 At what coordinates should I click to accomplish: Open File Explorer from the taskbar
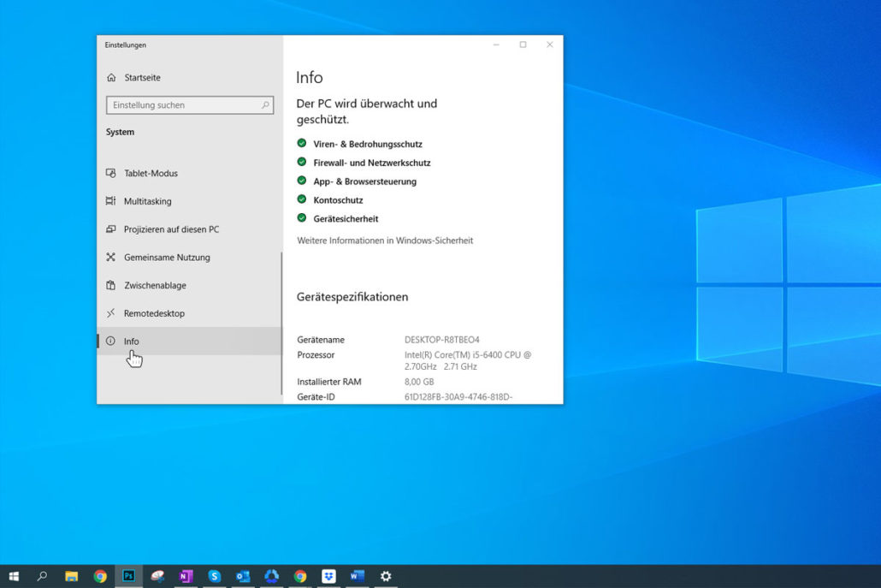pyautogui.click(x=72, y=576)
